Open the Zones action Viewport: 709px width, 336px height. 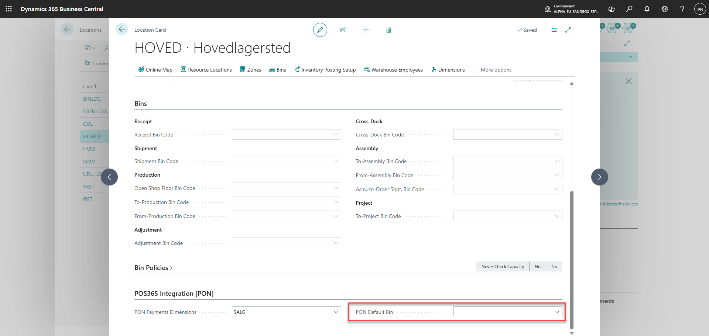[x=250, y=70]
